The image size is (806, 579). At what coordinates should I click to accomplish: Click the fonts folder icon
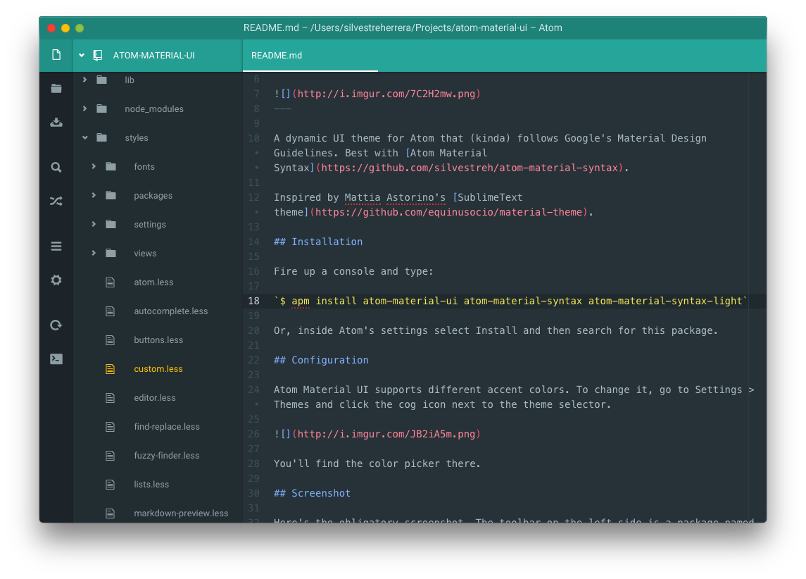[x=111, y=166]
